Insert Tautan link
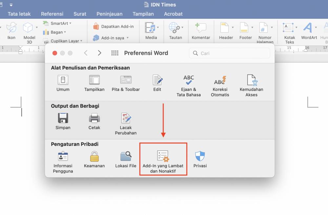 click(175, 31)
